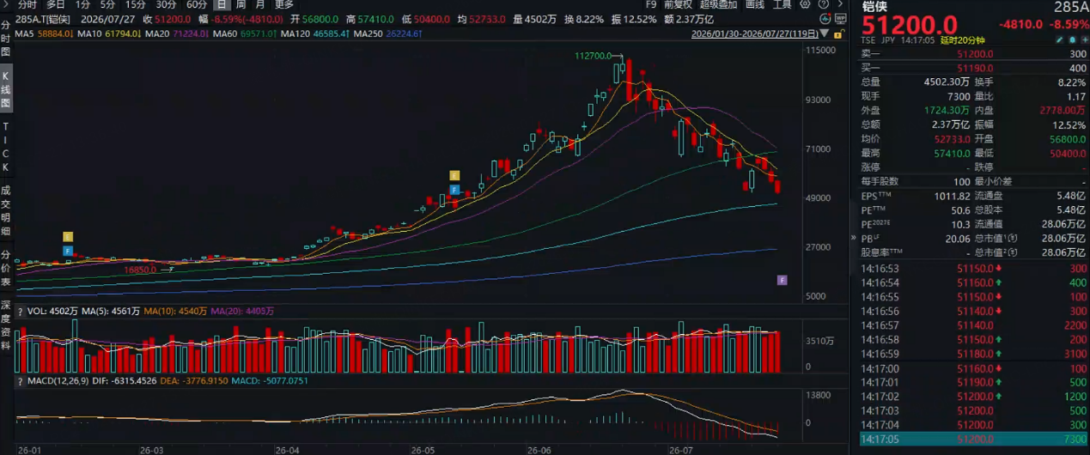Click the MA60 69571.0 indicator label
1090x455 pixels.
(x=245, y=33)
